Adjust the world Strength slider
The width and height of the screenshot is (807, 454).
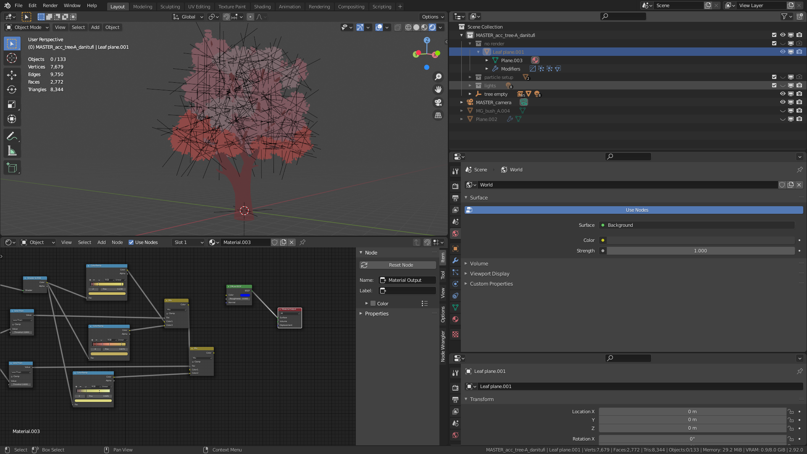(x=700, y=251)
